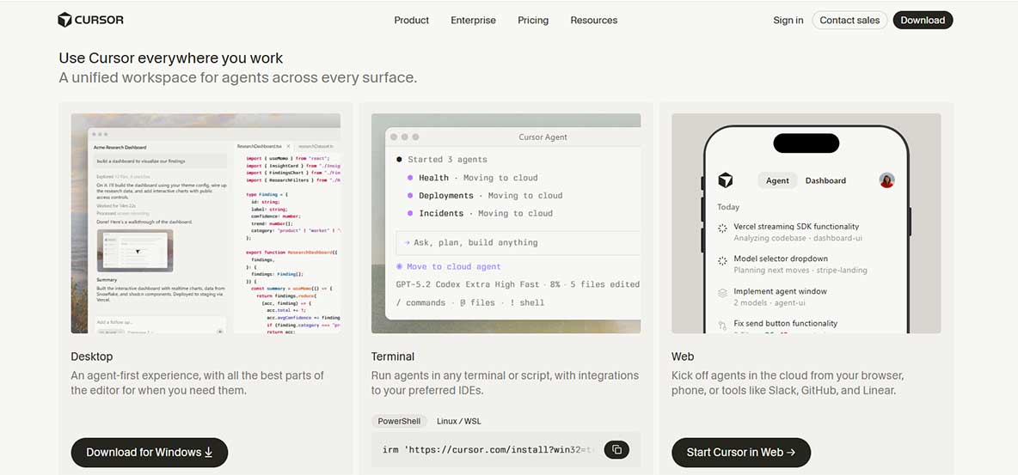Click 'Fix send button functionality' task
The image size is (1018, 475).
785,323
